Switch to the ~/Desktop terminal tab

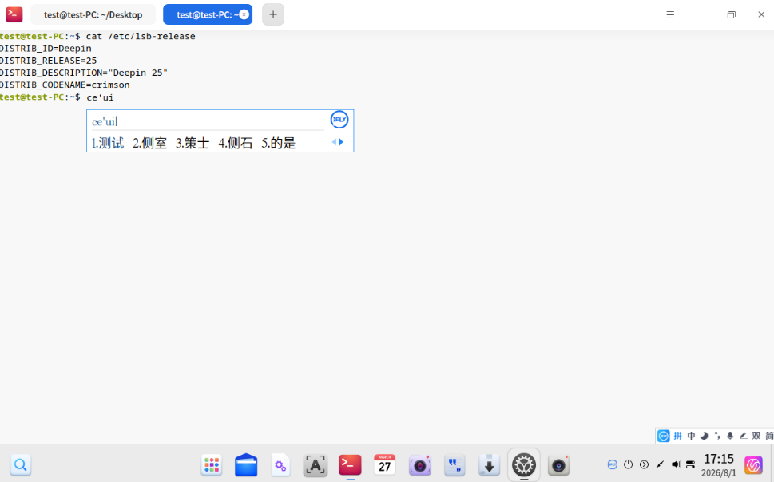click(x=93, y=15)
